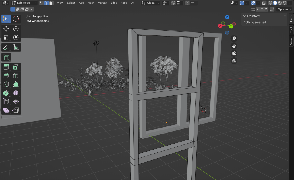Open the Edge menu
Image resolution: width=294 pixels, height=180 pixels.
coord(114,3)
